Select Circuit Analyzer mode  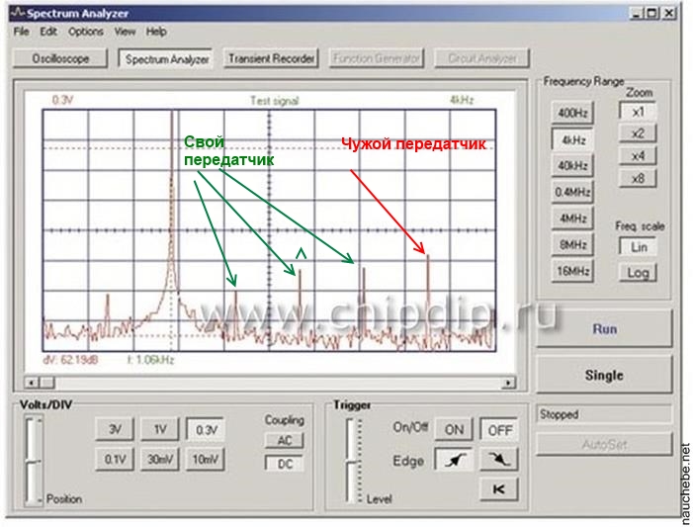481,58
